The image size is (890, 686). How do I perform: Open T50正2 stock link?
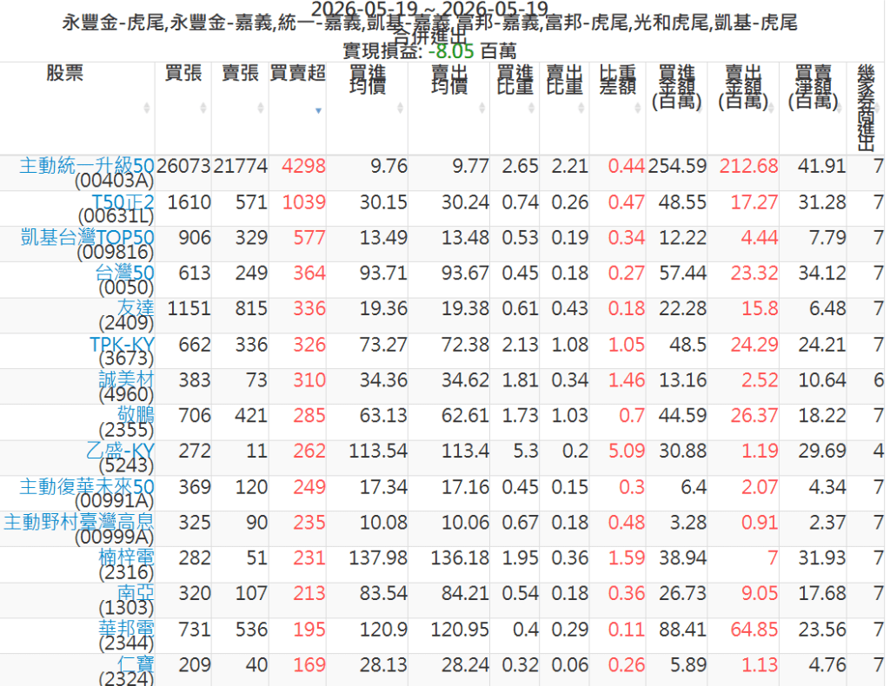tap(123, 201)
